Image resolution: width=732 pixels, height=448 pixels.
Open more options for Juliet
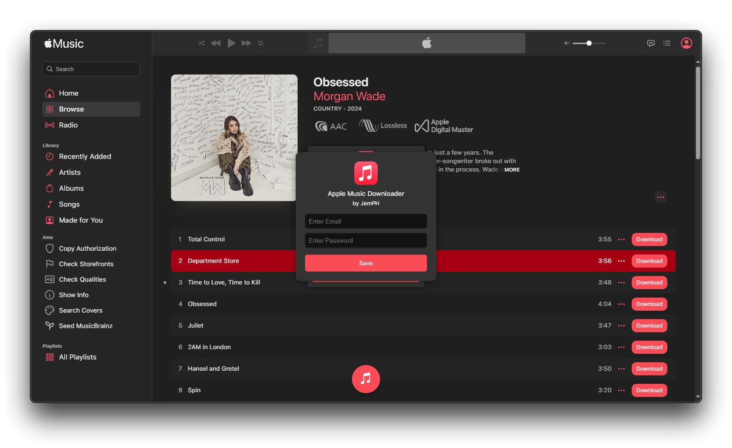click(621, 326)
